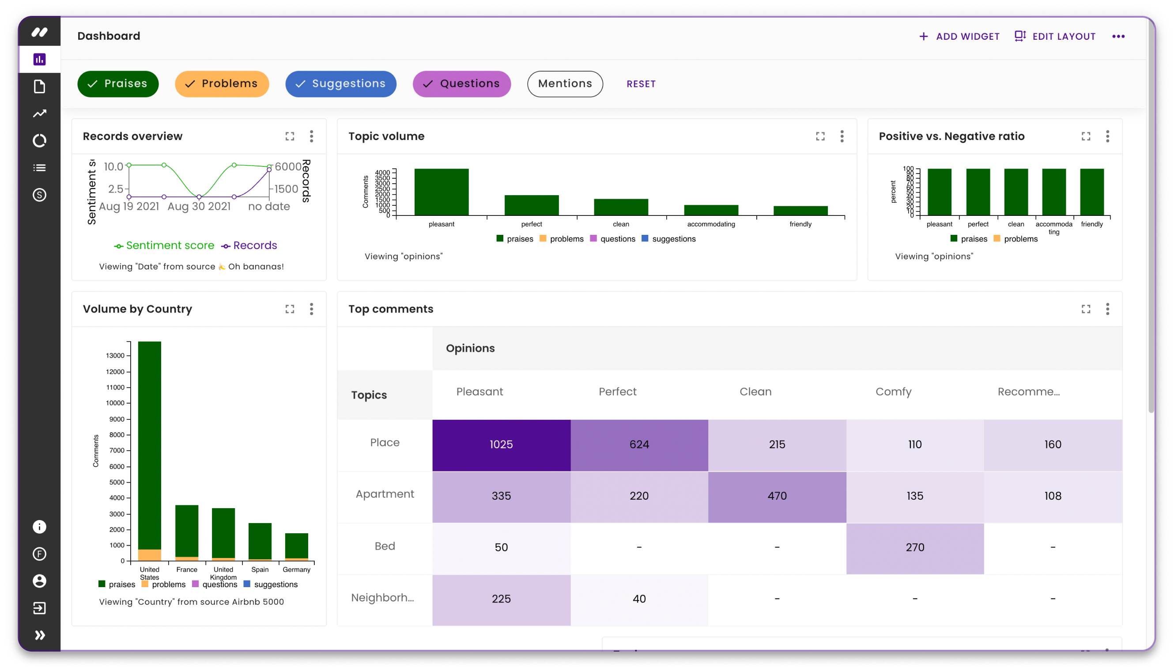The height and width of the screenshot is (671, 1174).
Task: Toggle off the Problems filter chip
Action: coord(222,84)
